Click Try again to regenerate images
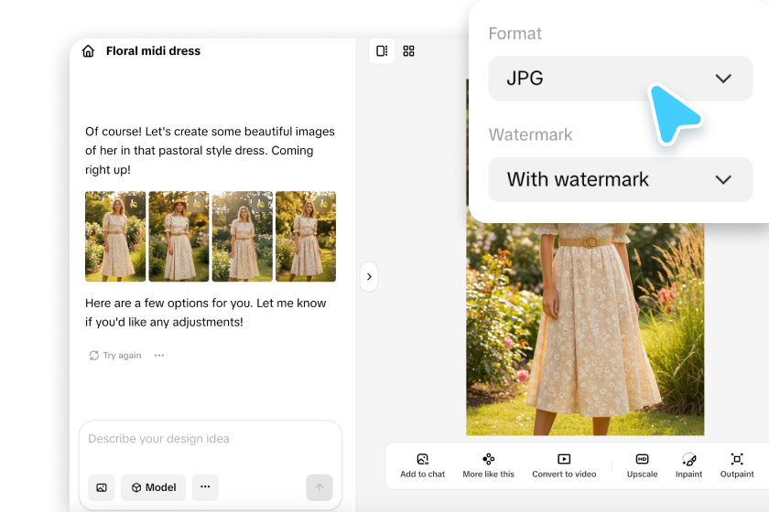 click(x=115, y=356)
